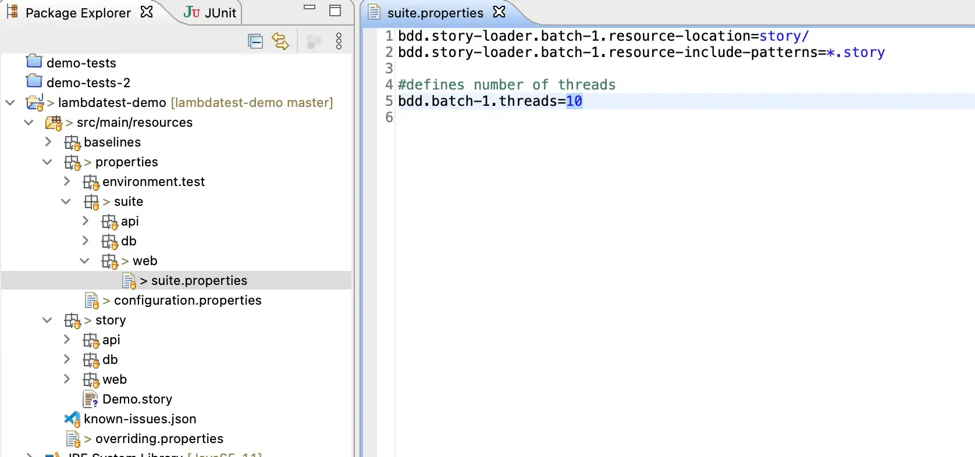
Task: Collapse src/main/resources folder
Action: click(29, 123)
